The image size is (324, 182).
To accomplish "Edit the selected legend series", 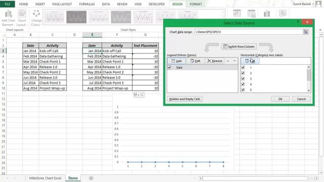I will (195, 61).
